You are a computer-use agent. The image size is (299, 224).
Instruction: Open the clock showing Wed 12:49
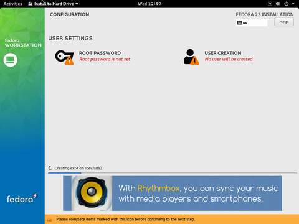point(149,4)
